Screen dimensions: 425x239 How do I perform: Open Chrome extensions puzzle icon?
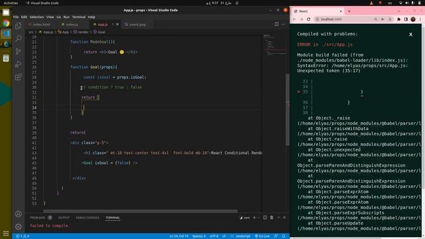coord(398,19)
